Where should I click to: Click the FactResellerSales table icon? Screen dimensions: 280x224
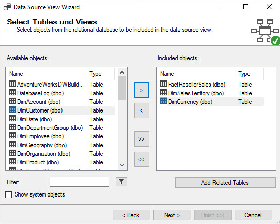tap(163, 84)
